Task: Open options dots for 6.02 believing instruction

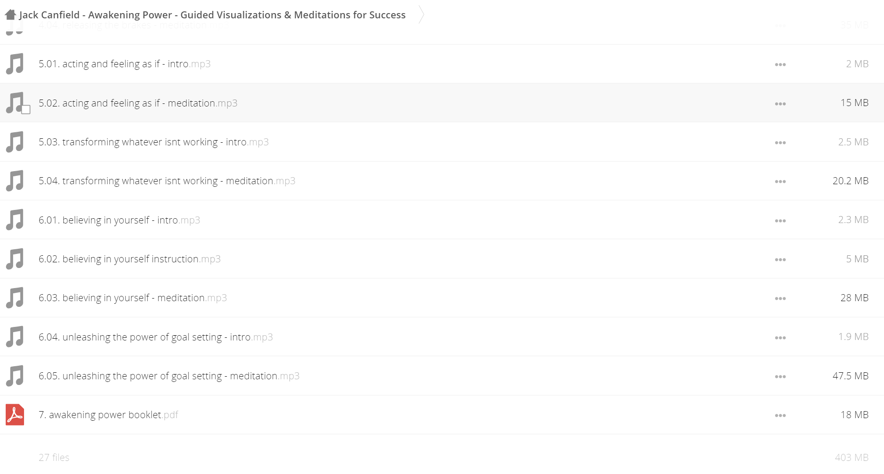Action: (780, 260)
